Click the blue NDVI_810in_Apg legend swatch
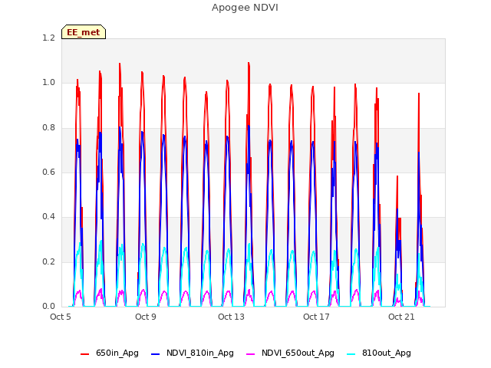The height and width of the screenshot is (368, 491). tap(155, 354)
